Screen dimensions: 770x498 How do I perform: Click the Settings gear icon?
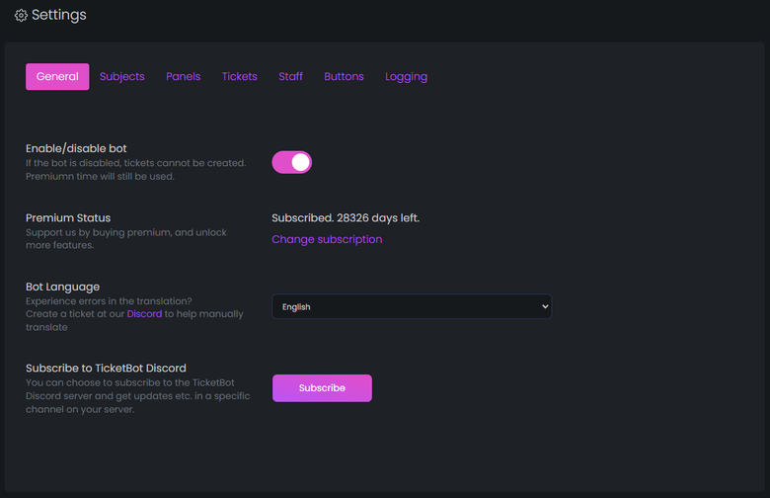(x=21, y=16)
